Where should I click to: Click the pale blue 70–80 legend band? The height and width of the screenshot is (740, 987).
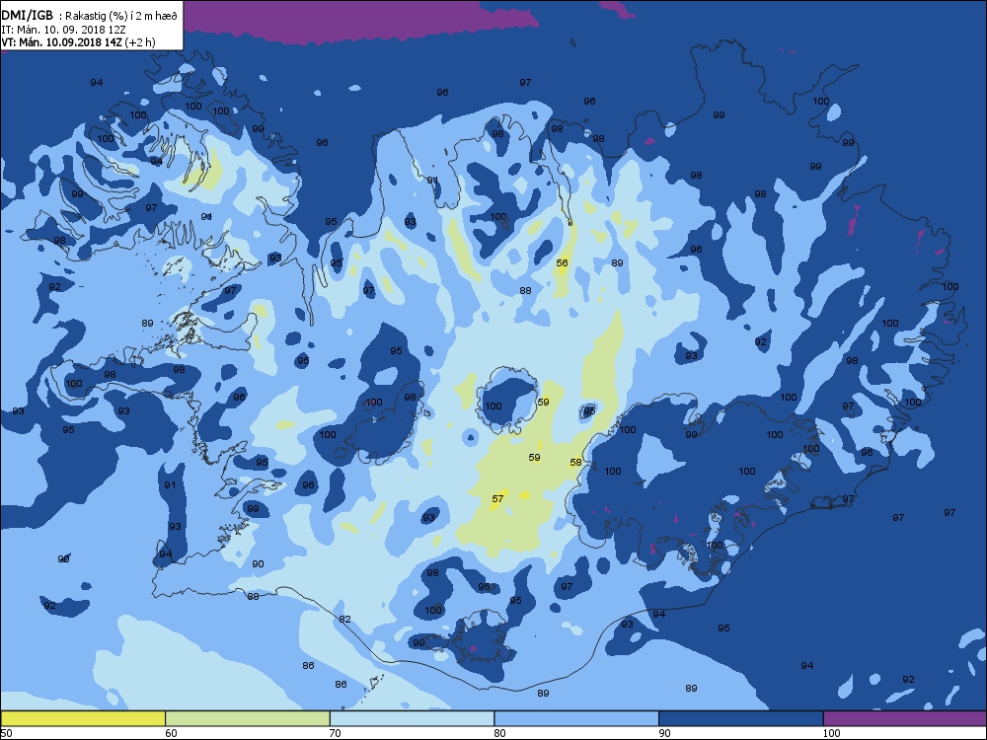[x=412, y=718]
